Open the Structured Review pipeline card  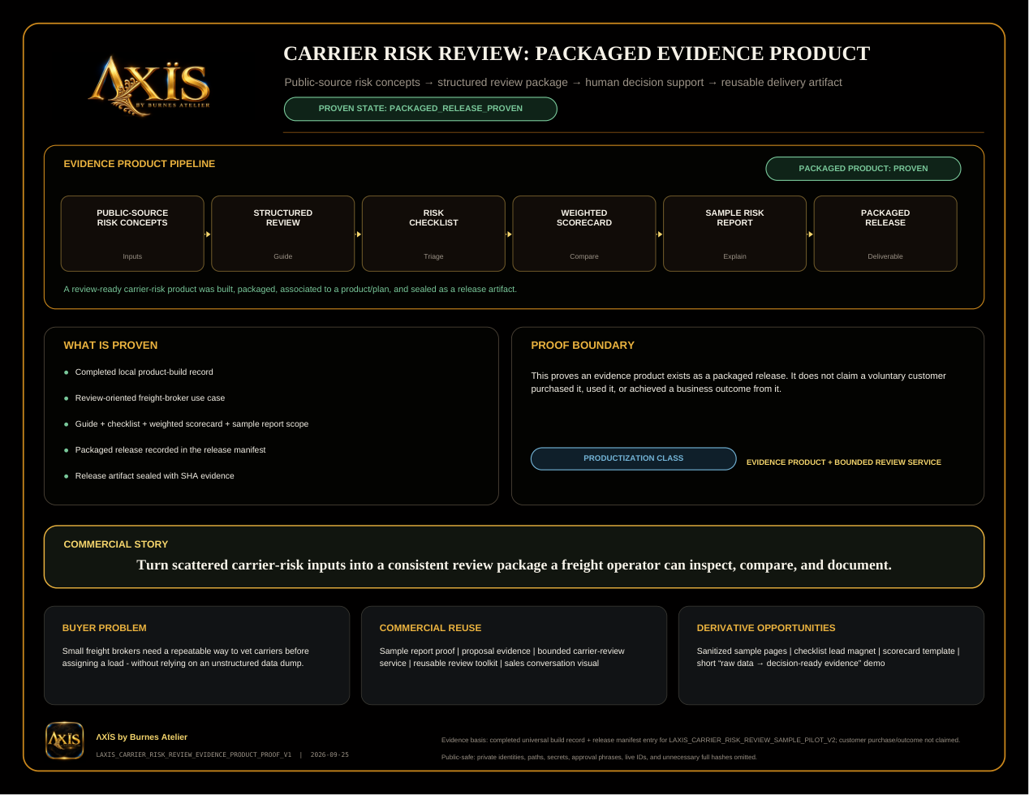[x=282, y=234]
